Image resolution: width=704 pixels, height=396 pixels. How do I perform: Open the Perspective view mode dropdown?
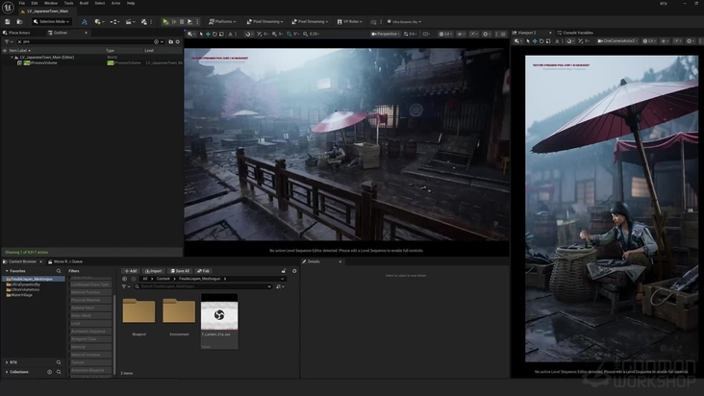(385, 34)
